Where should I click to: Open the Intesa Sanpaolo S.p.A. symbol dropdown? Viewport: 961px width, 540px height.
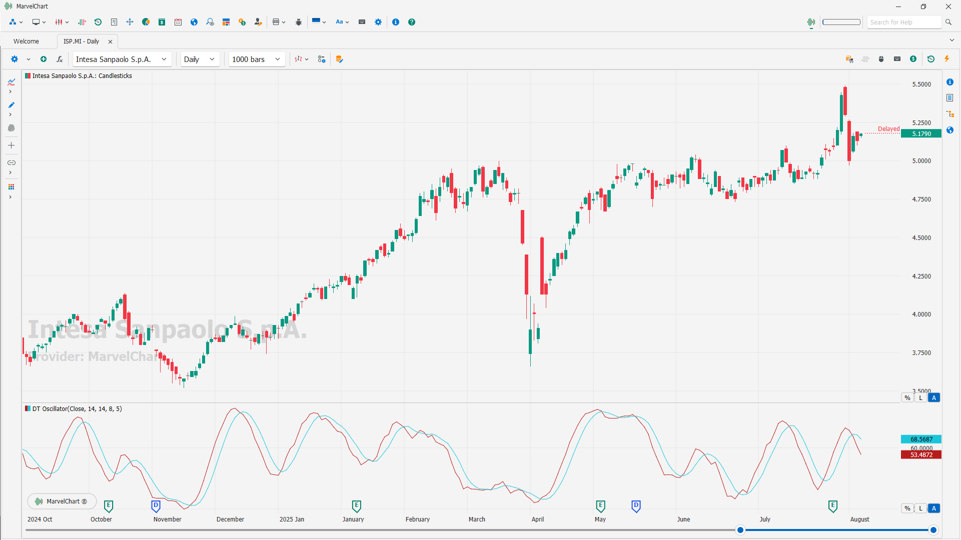pos(122,59)
